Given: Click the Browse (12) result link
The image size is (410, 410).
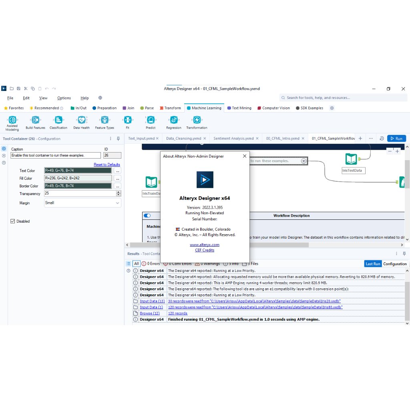Looking at the screenshot, I should pyautogui.click(x=150, y=313).
